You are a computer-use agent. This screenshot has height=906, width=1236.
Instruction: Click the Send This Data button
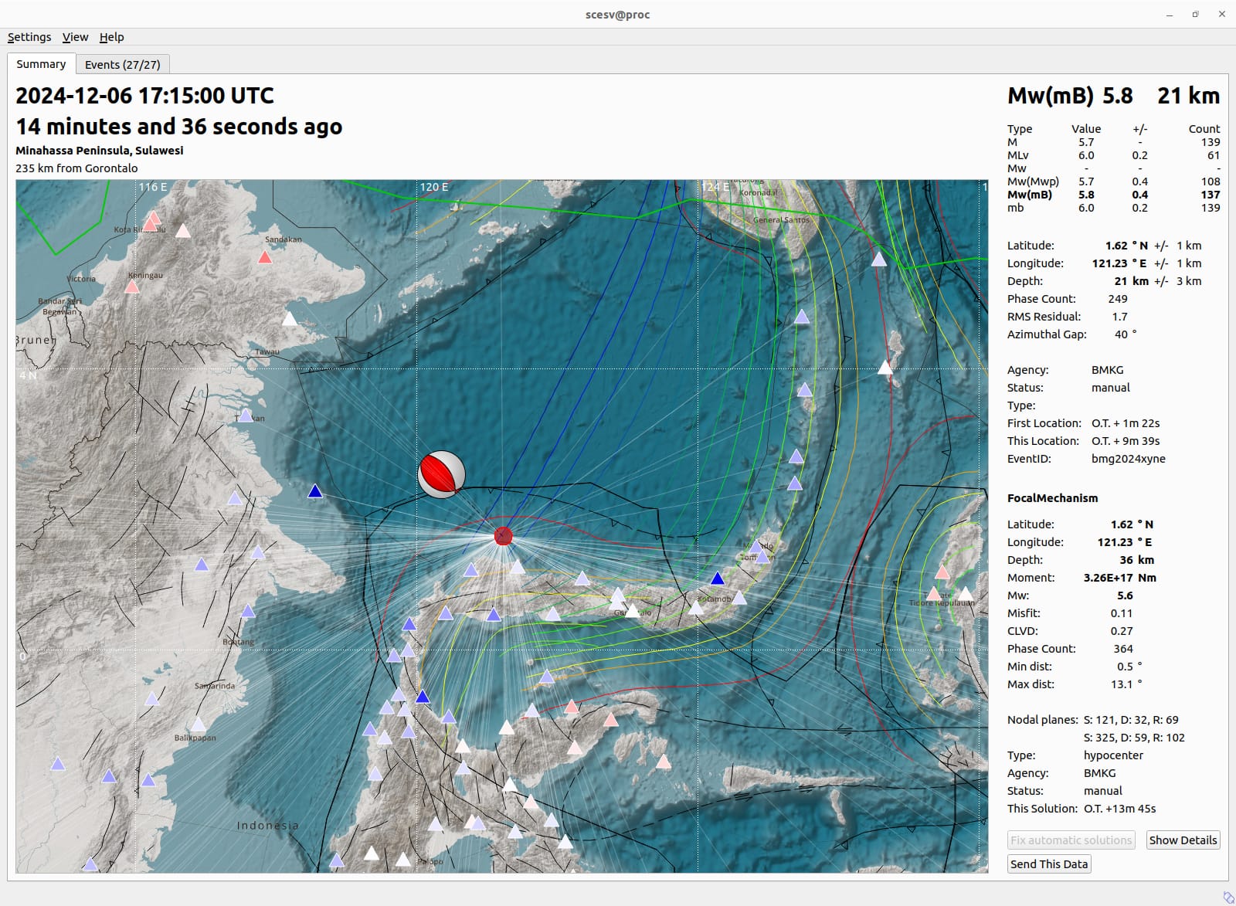coord(1048,864)
